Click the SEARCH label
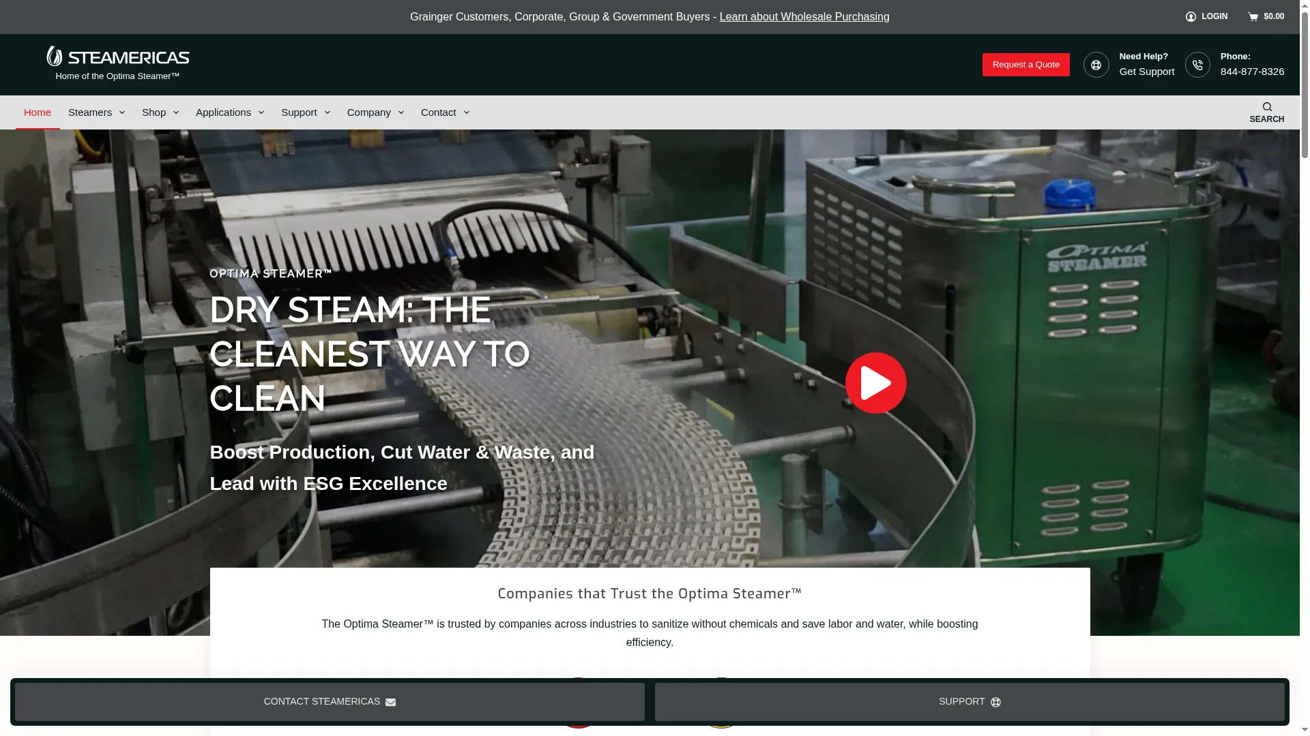1310x736 pixels. [1267, 119]
